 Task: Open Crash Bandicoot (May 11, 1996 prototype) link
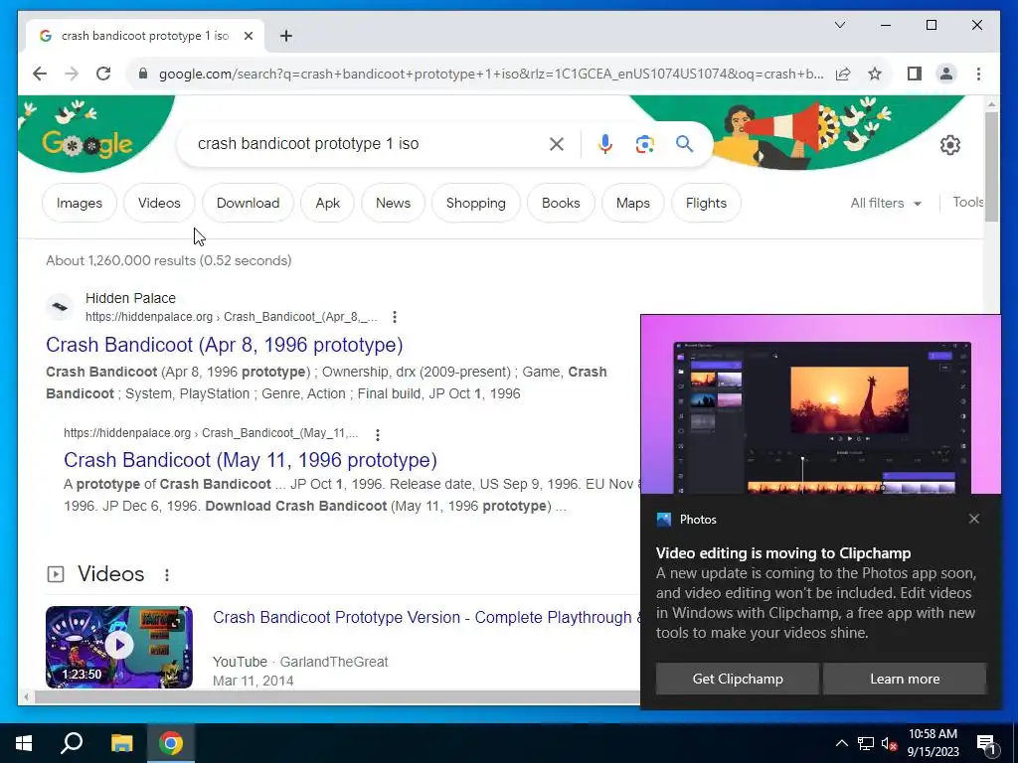(251, 460)
